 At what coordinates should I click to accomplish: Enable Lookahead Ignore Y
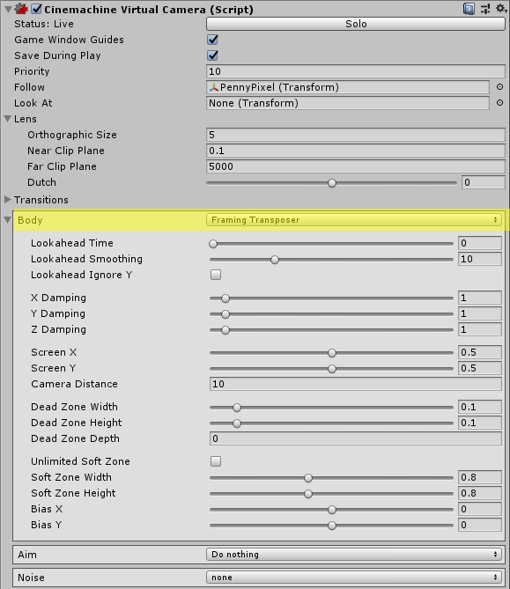pyautogui.click(x=216, y=275)
